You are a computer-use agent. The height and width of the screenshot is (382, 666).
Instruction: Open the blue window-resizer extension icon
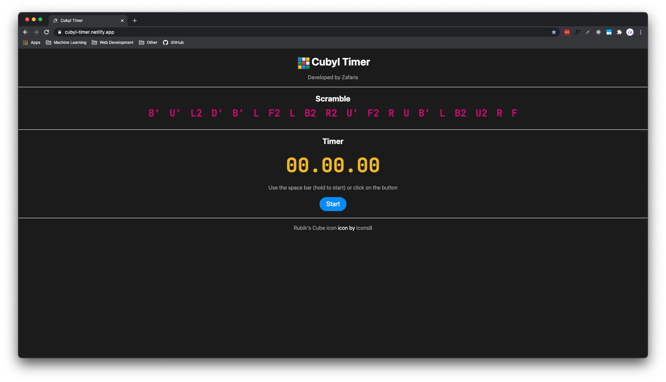pos(609,32)
